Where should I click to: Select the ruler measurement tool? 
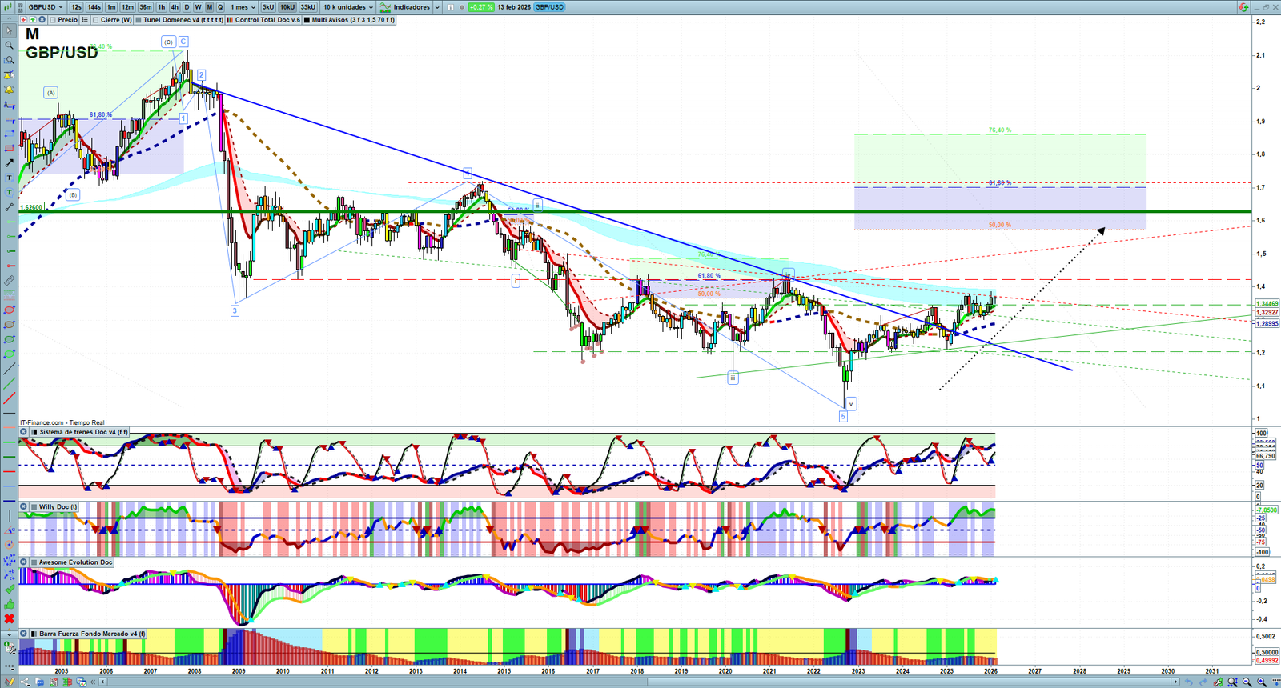(x=9, y=281)
